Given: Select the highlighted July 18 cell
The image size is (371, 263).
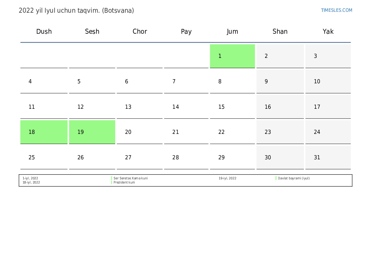Looking at the screenshot, I should click(44, 132).
